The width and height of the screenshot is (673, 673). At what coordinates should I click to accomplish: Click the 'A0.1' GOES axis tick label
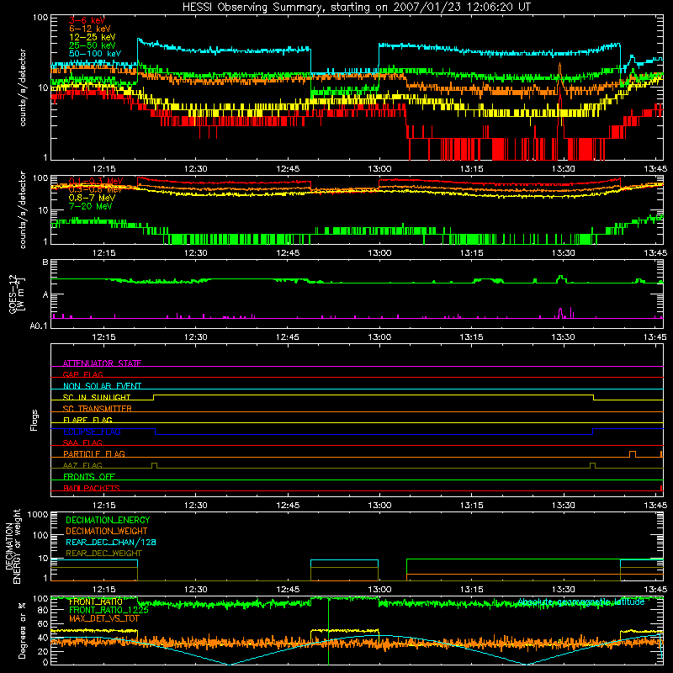click(39, 326)
